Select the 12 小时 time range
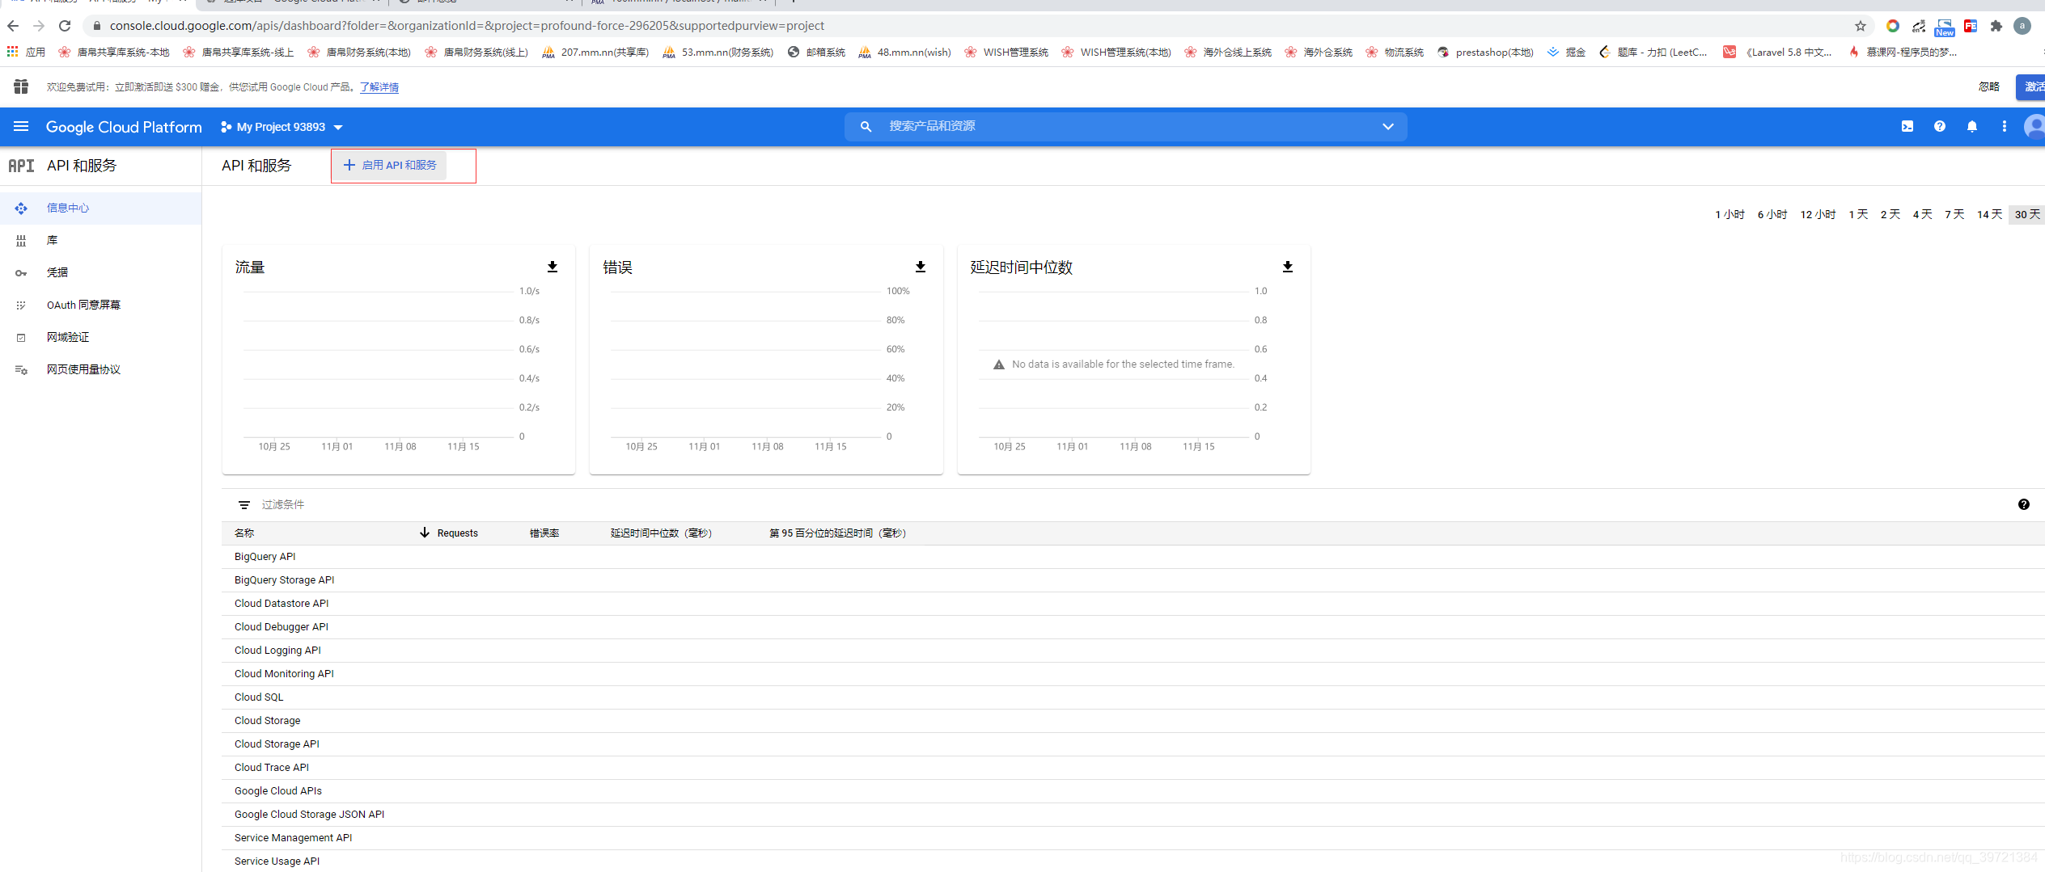 click(1818, 214)
